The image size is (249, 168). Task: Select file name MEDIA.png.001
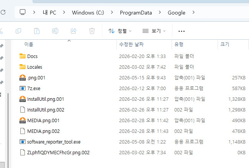click(x=43, y=121)
